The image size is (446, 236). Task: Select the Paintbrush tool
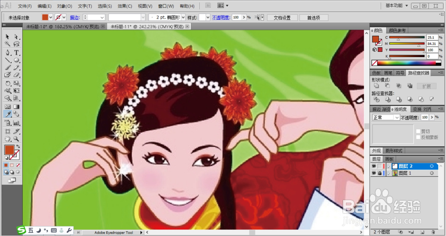click(x=8, y=67)
